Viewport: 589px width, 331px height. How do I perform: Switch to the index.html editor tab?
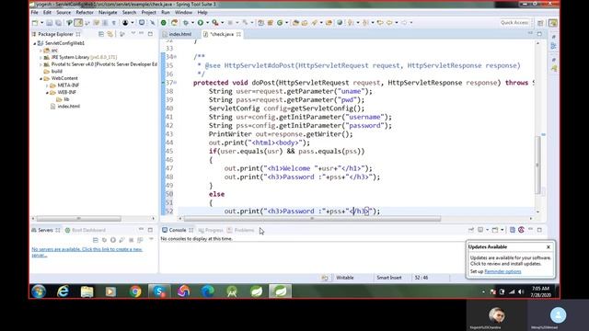[x=180, y=34]
